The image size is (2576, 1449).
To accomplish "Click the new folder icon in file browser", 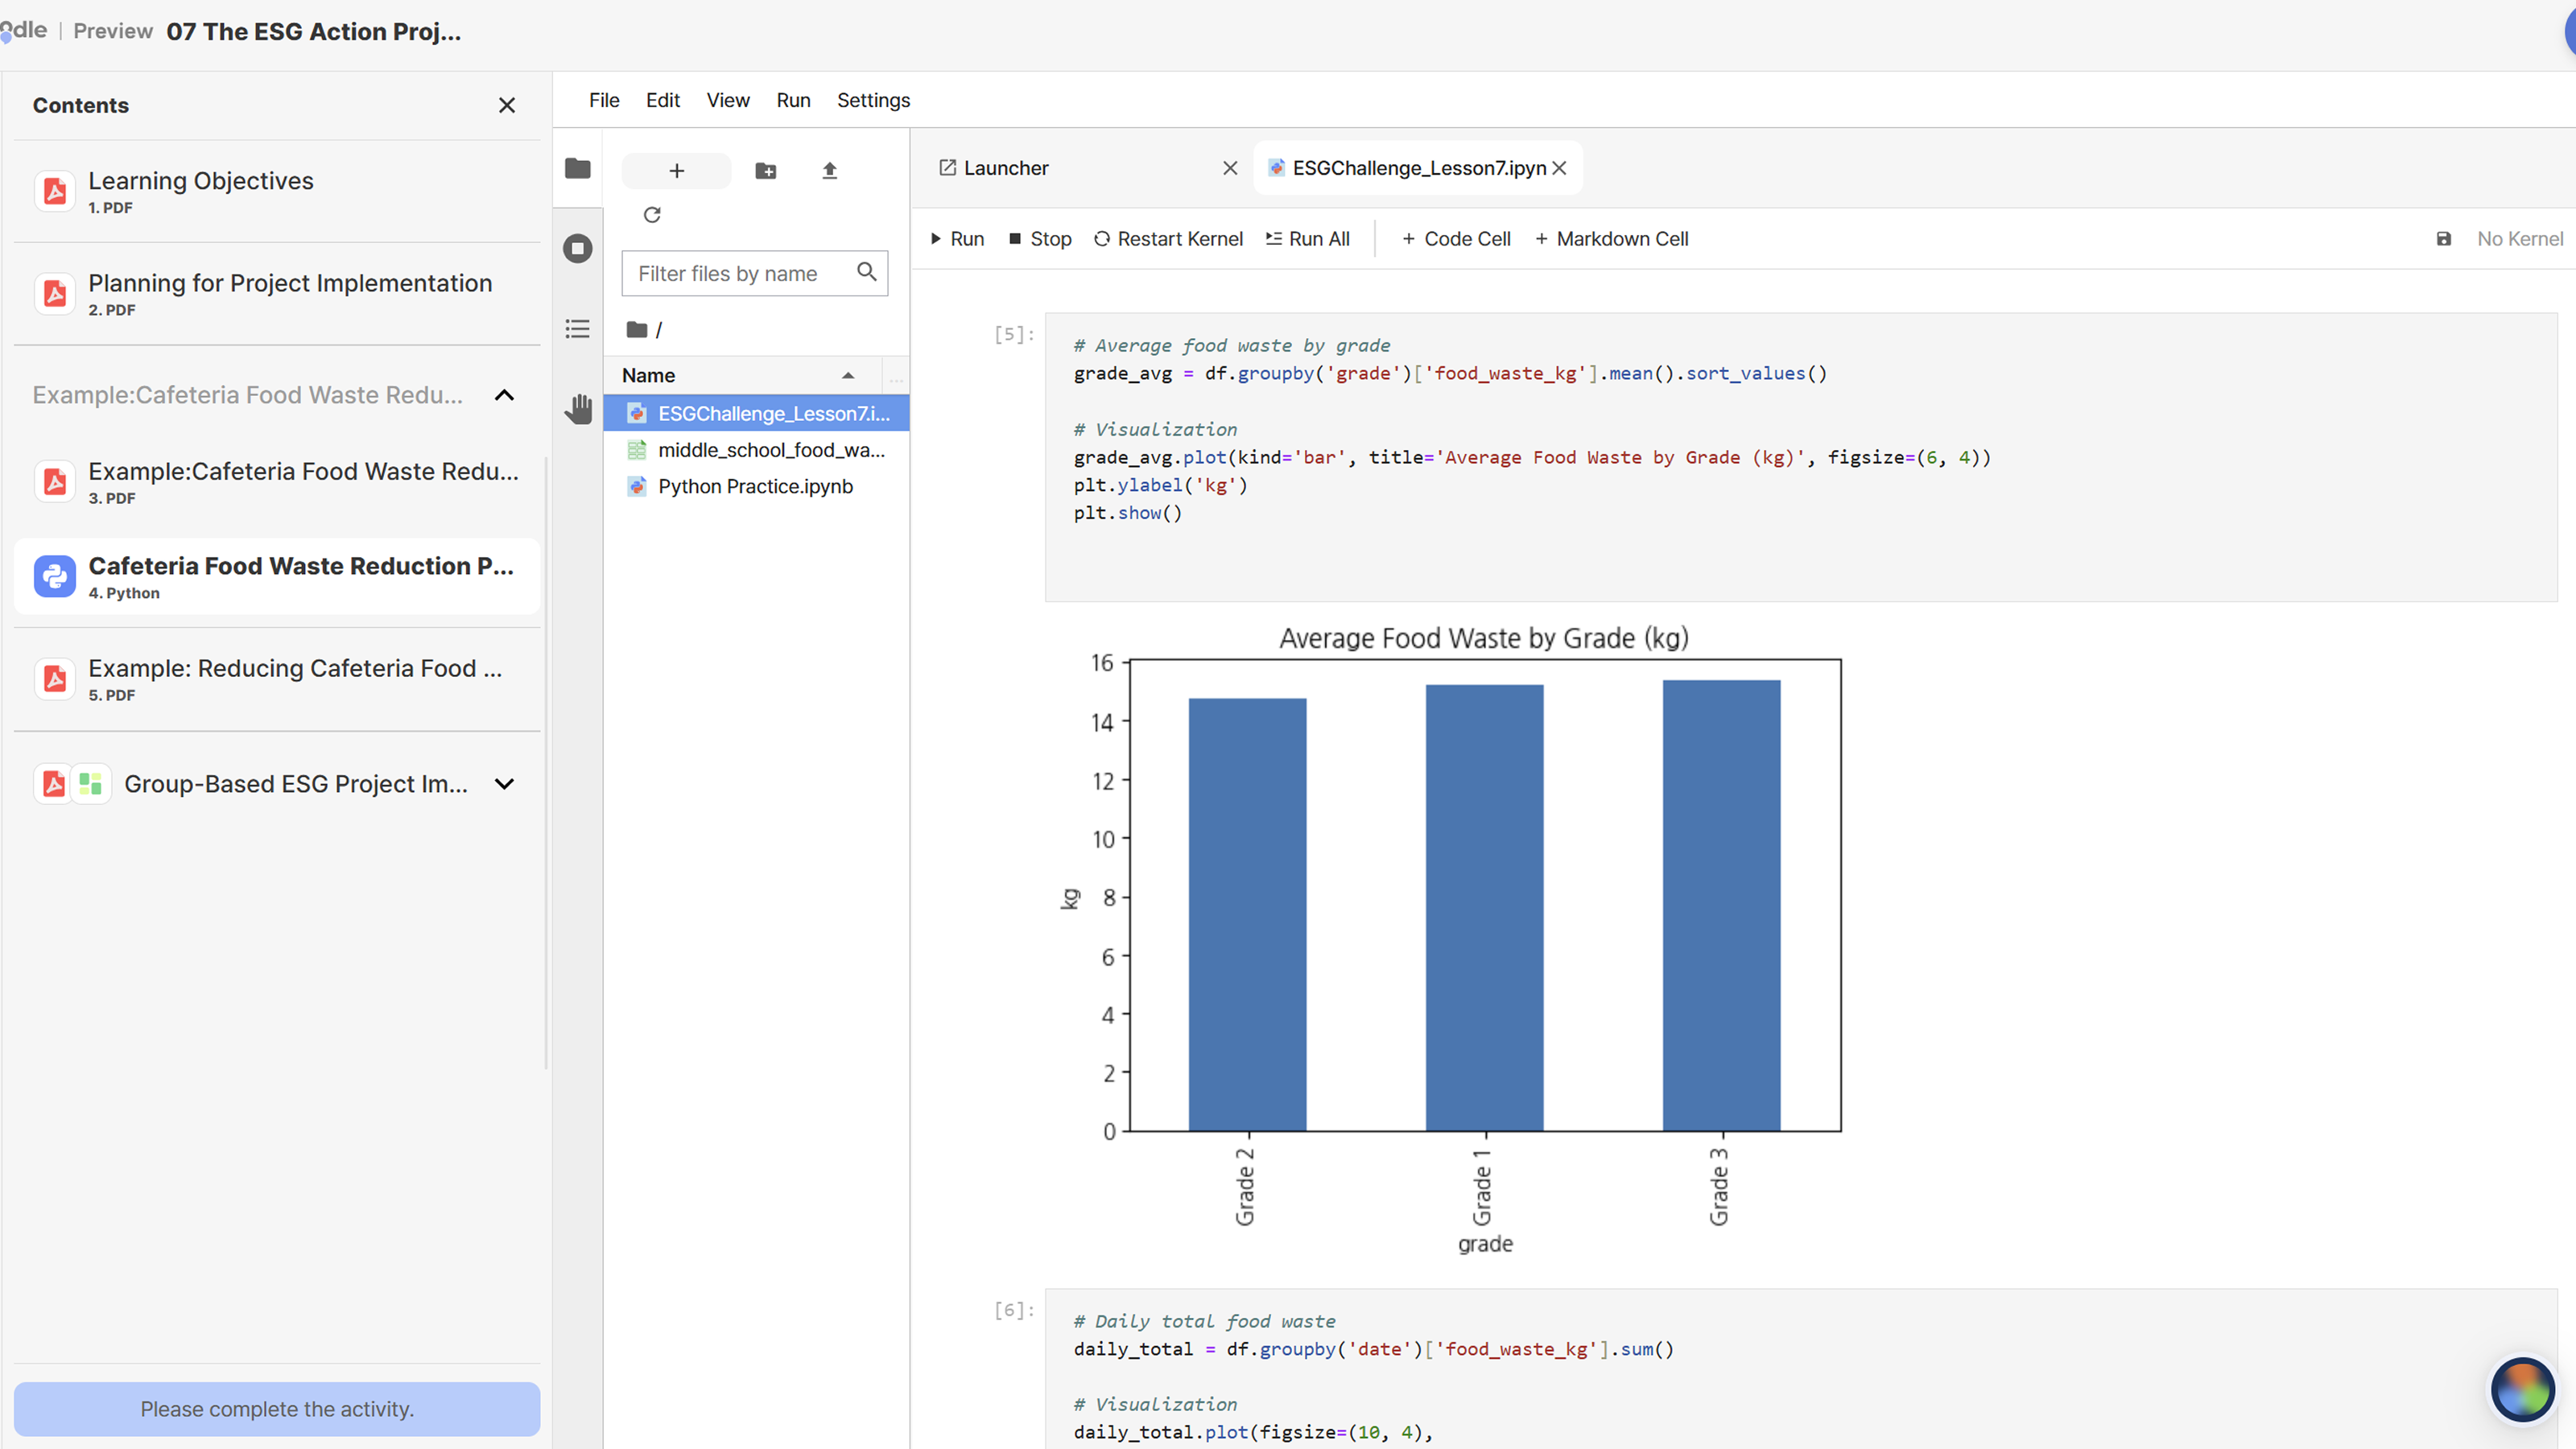I will coord(765,171).
